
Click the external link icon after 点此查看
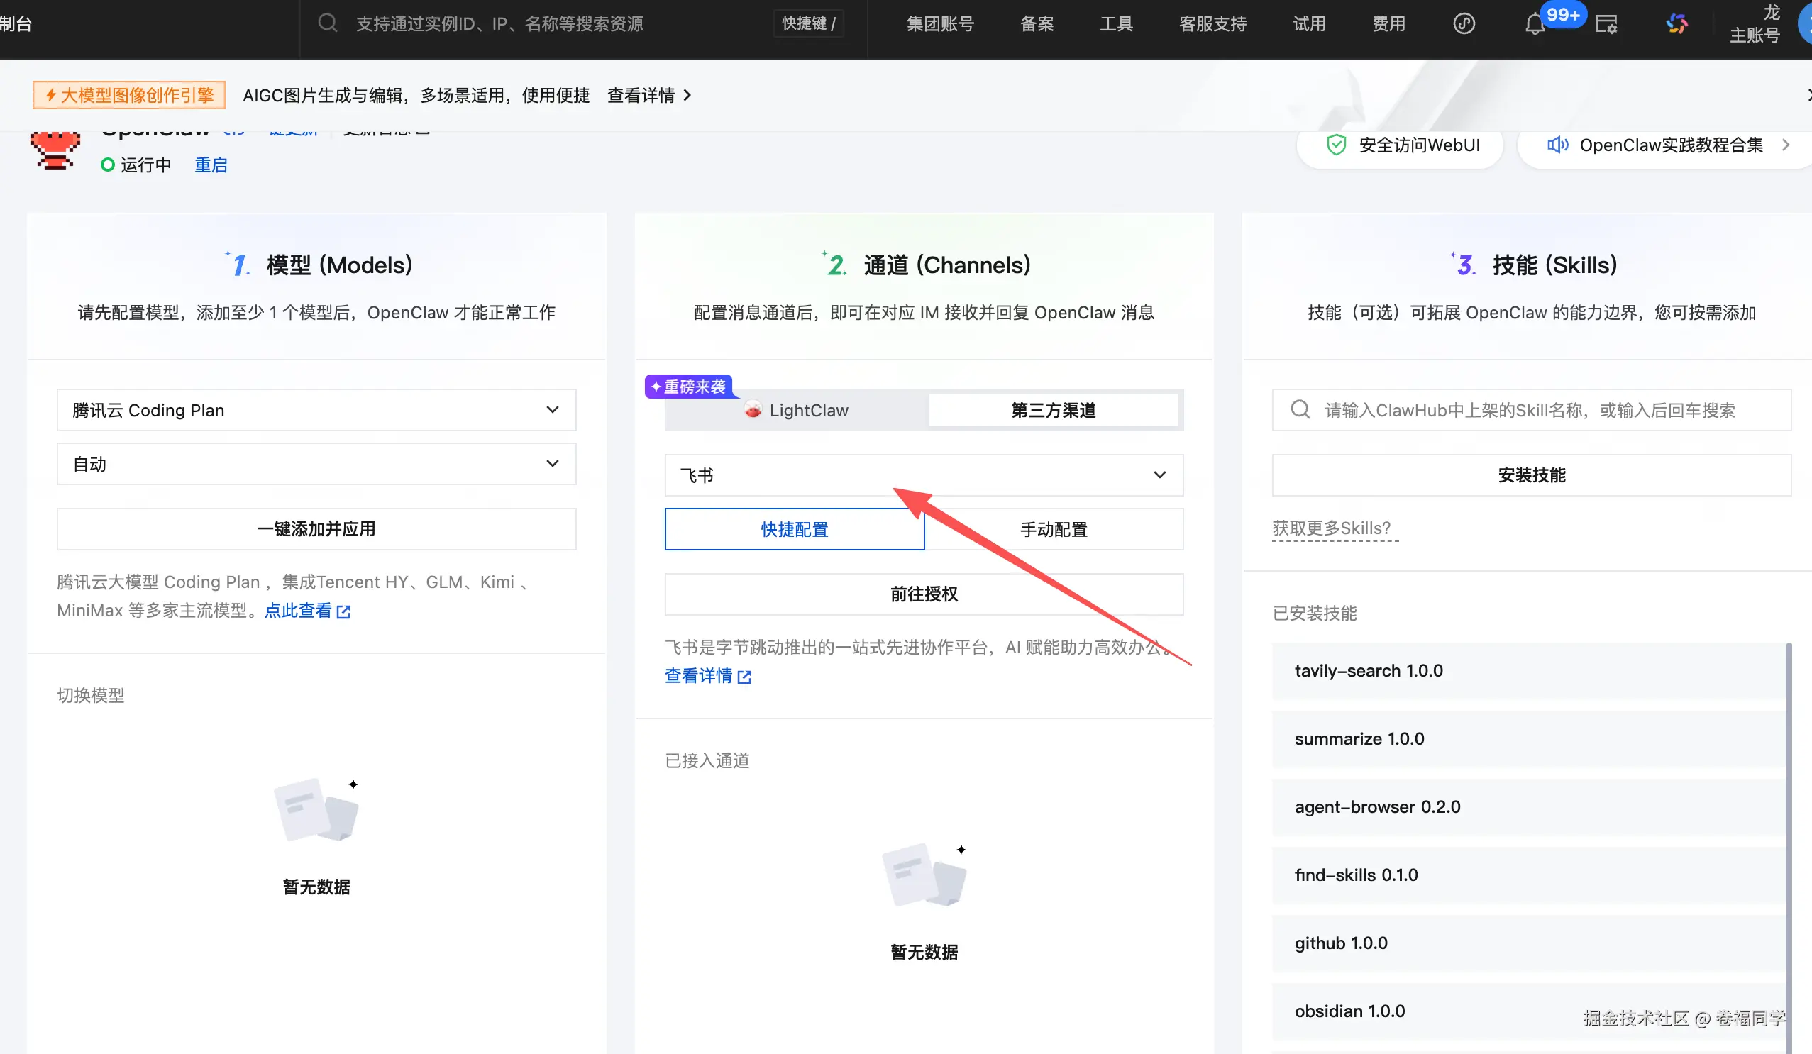point(343,612)
